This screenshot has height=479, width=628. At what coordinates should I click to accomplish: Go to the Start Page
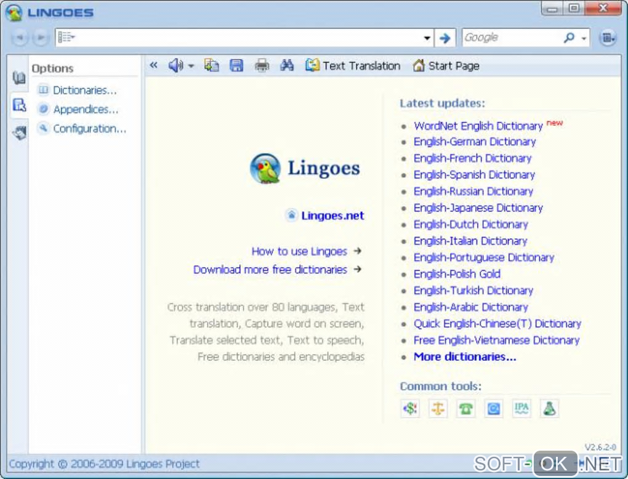[x=446, y=65]
